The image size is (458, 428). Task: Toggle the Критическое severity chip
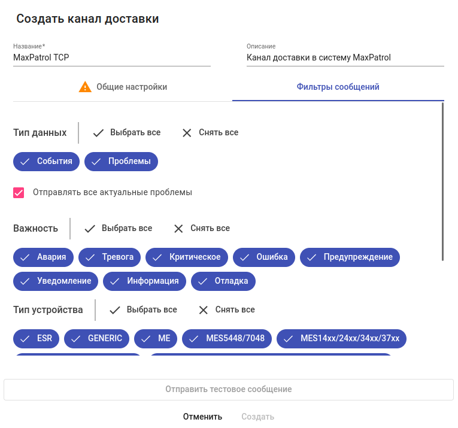tap(187, 257)
